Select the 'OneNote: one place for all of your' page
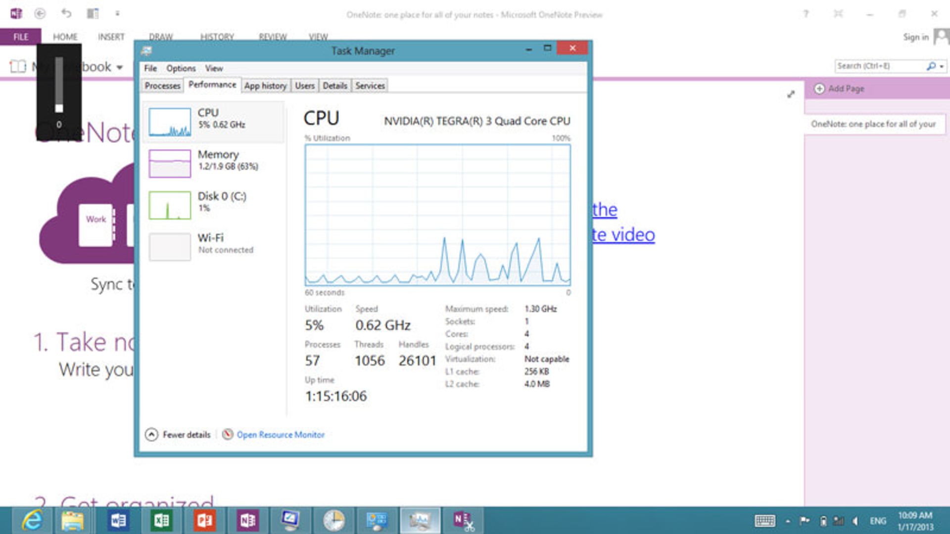This screenshot has width=950, height=534. pyautogui.click(x=874, y=124)
